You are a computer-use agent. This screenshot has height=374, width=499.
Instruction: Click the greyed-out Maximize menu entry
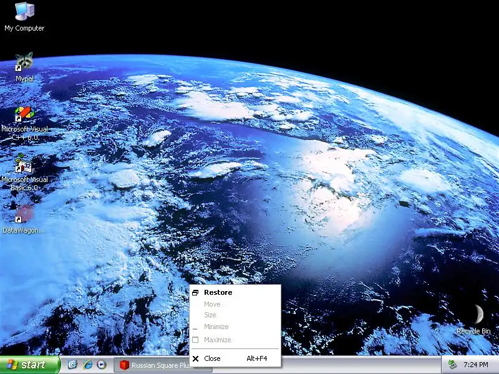(235, 340)
